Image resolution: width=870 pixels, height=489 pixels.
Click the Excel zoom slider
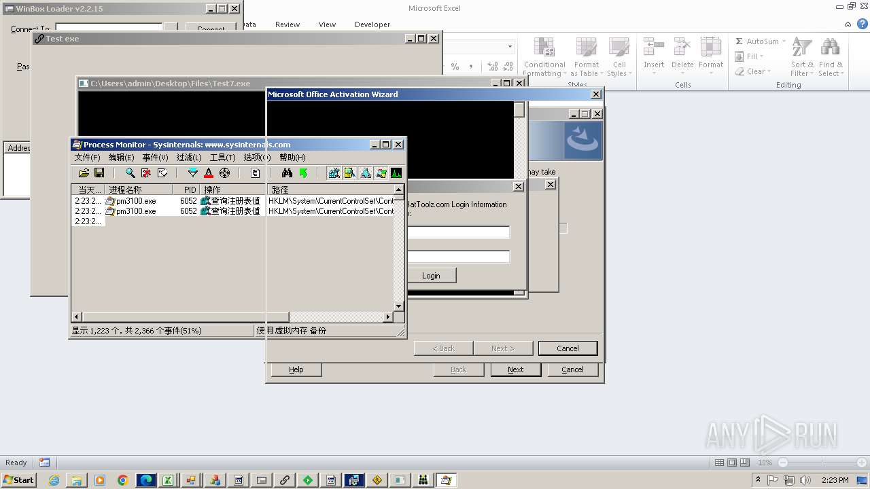823,463
